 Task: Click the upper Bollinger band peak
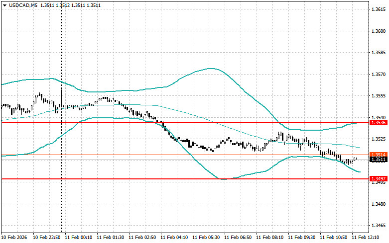pyautogui.click(x=211, y=69)
